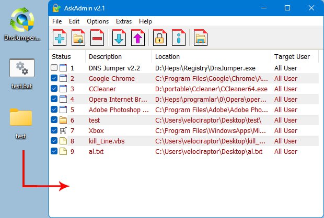Screen dimensions: 324x218
Task: Maximize the AskAdmin window
Action: (287, 8)
